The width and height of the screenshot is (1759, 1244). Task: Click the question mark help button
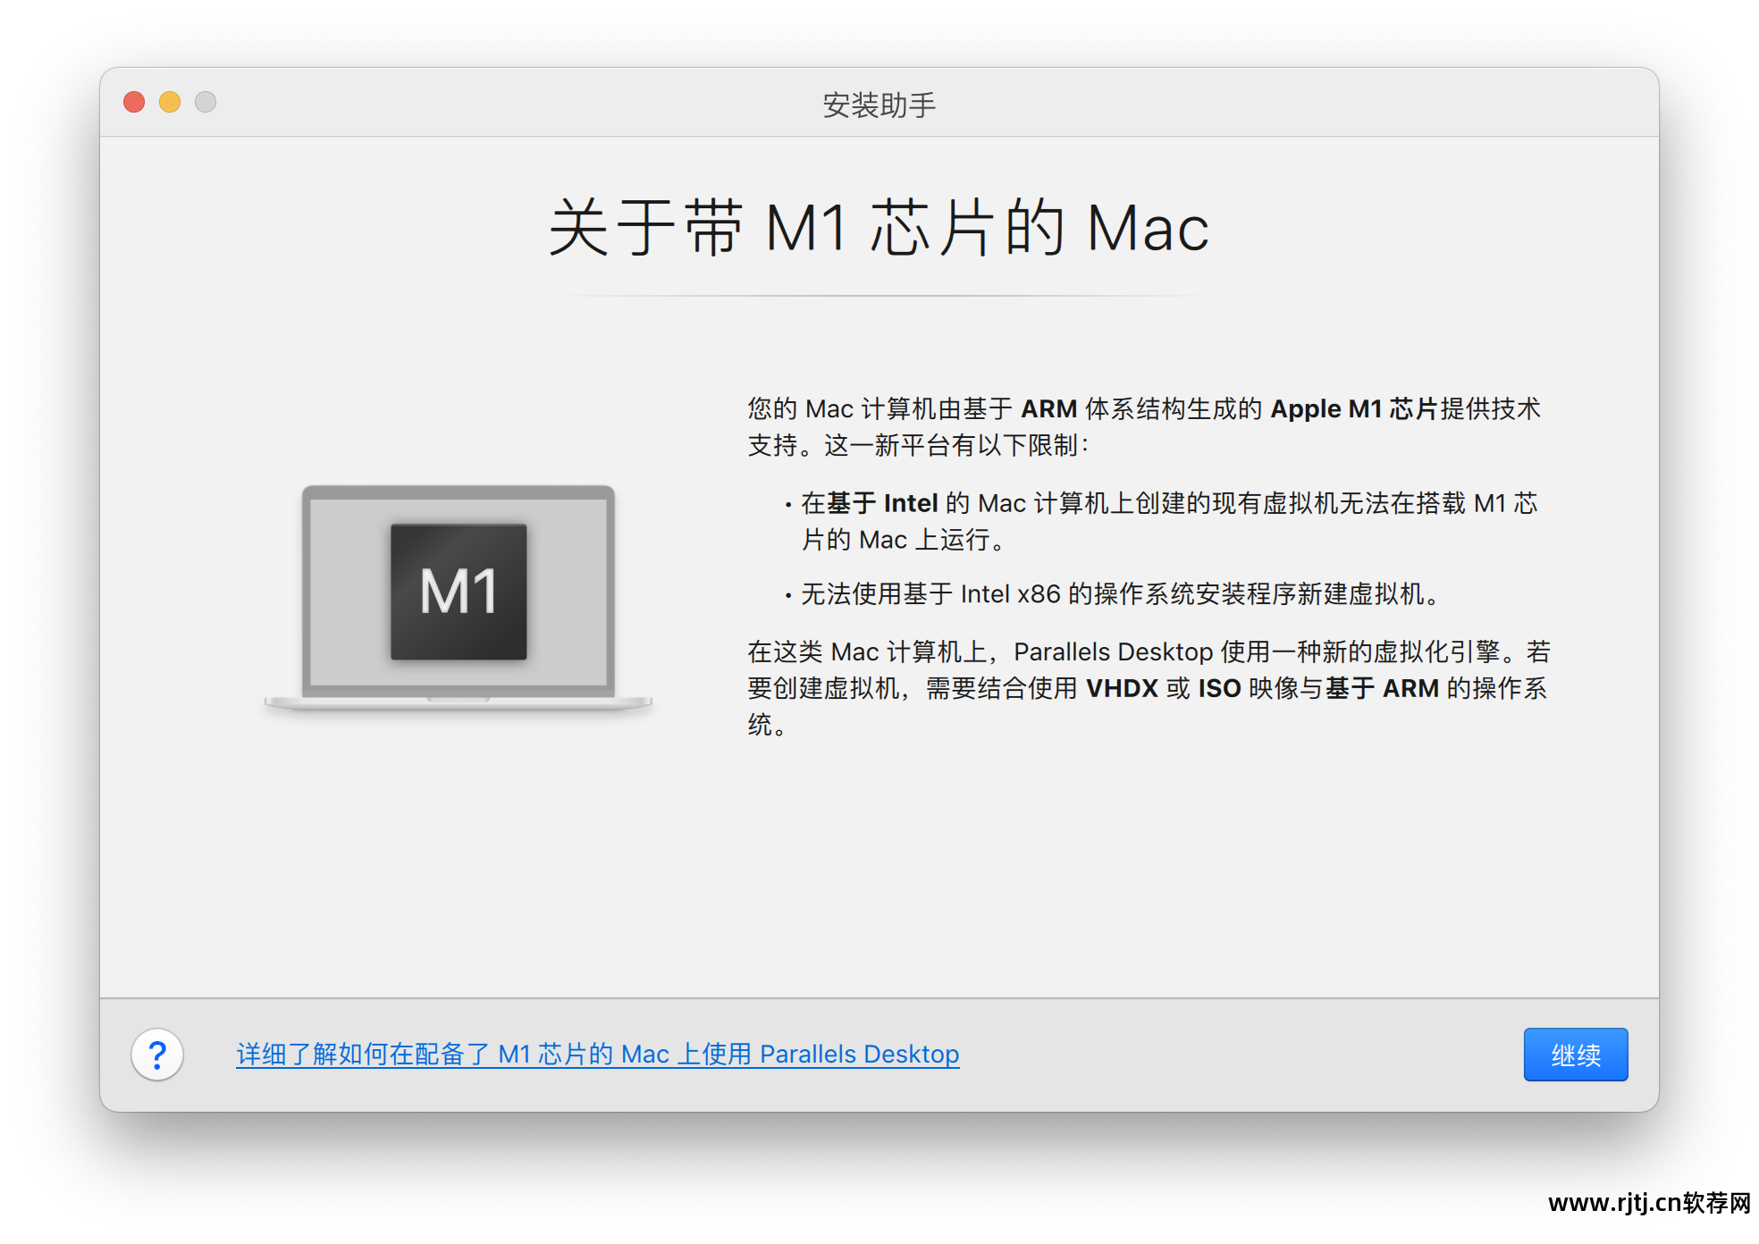point(157,1055)
